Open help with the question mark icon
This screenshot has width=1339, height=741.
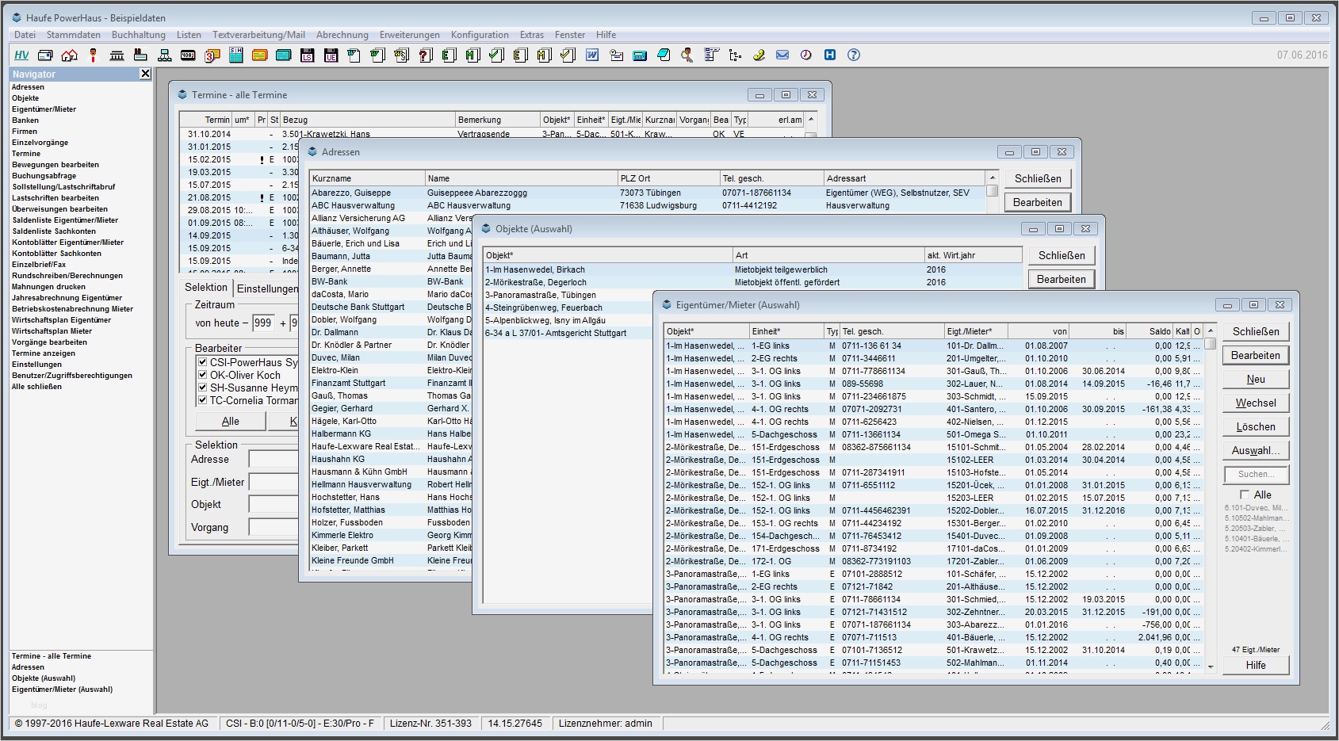coord(854,55)
